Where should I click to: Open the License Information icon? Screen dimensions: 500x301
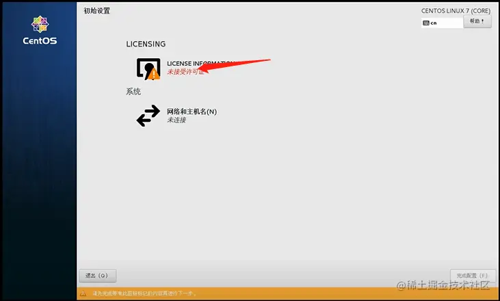point(148,68)
